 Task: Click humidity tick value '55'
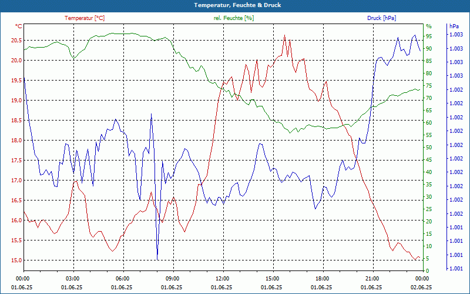[x=429, y=135]
